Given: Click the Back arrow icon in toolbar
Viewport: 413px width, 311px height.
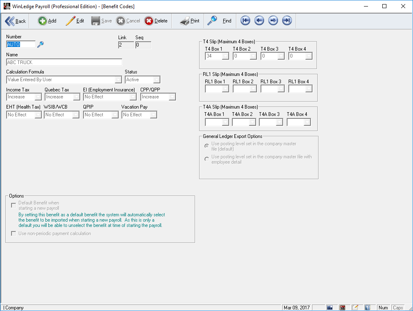Looking at the screenshot, I should (x=10, y=21).
